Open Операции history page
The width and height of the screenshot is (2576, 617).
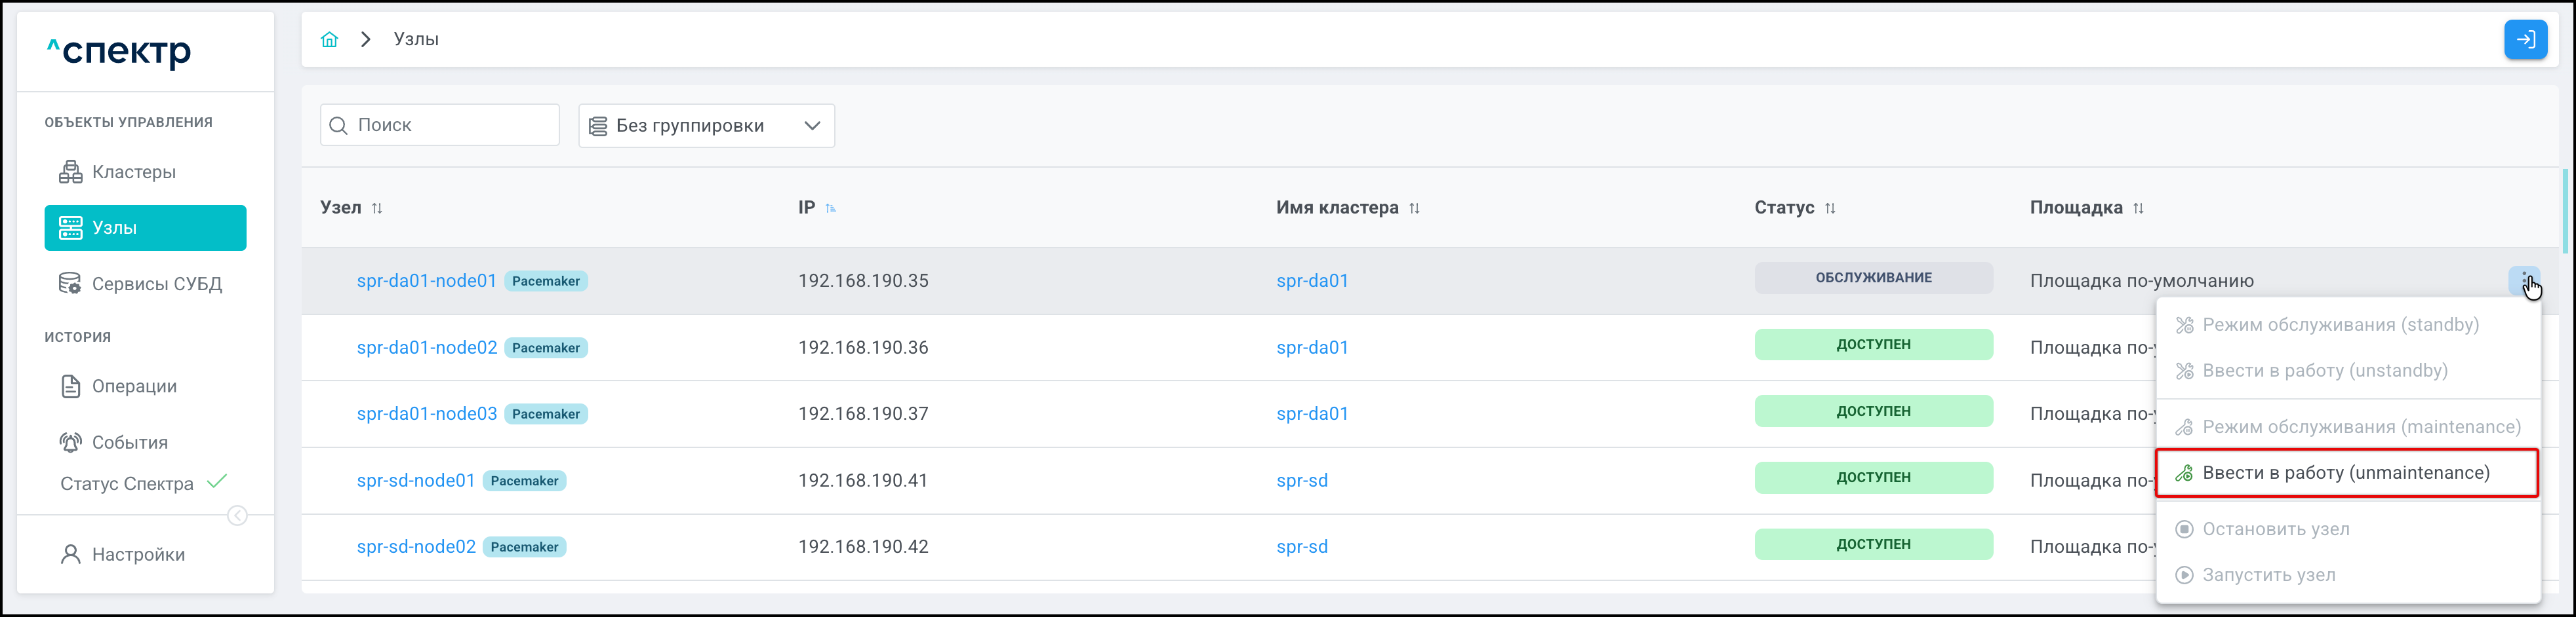tap(134, 386)
